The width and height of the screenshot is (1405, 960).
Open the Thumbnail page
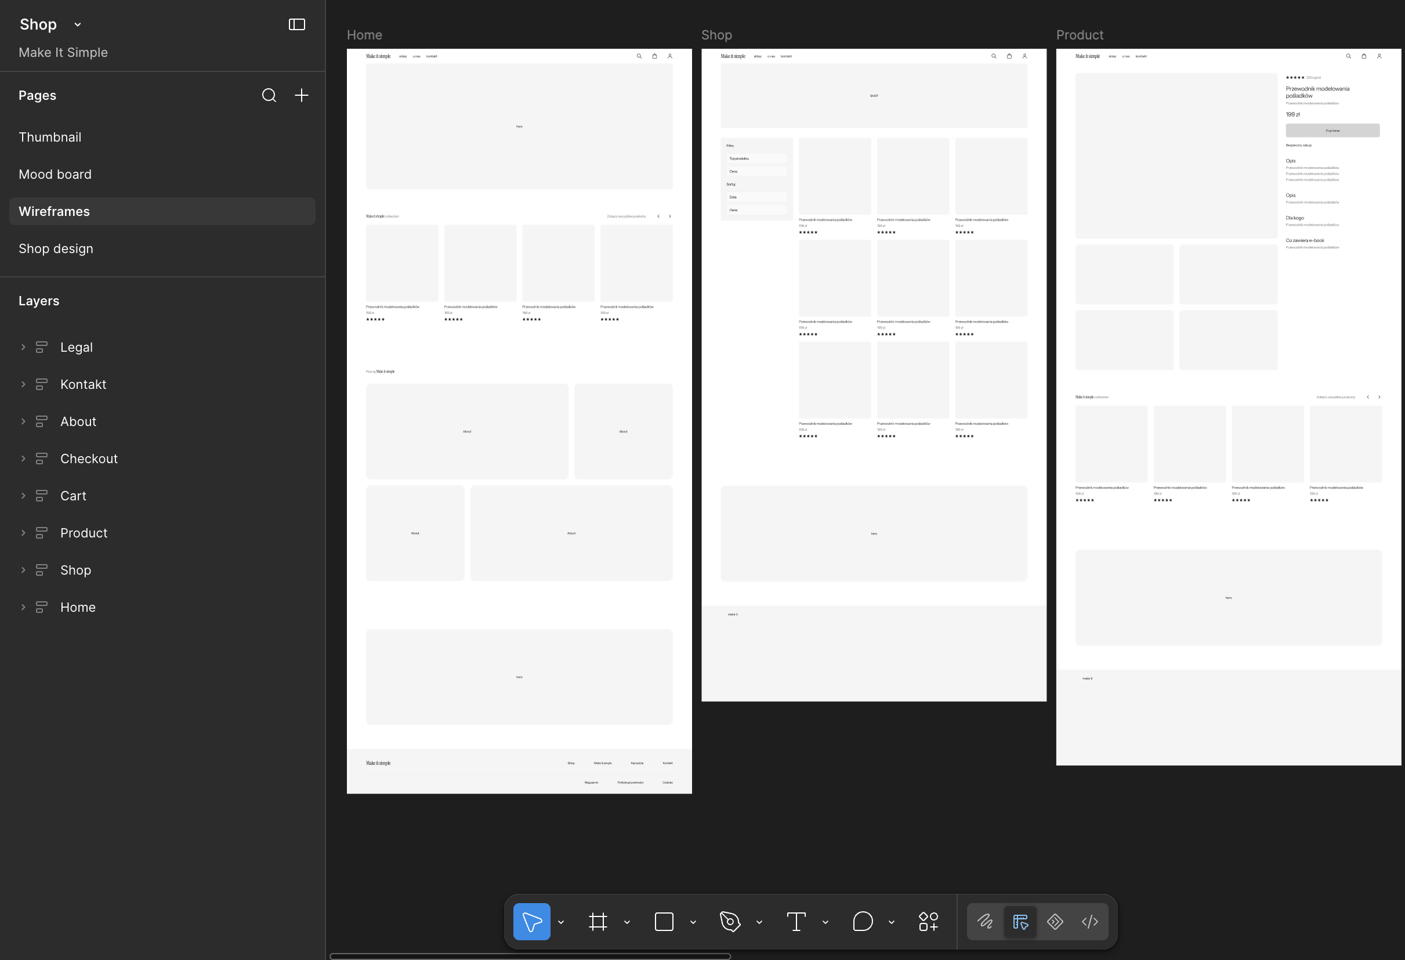[162, 138]
